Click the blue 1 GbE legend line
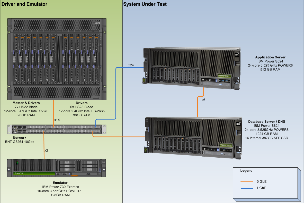The image size is (304, 203). coord(247,188)
